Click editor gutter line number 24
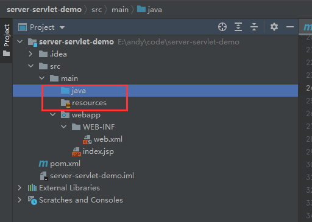This screenshot has height=222, width=312. click(x=309, y=88)
